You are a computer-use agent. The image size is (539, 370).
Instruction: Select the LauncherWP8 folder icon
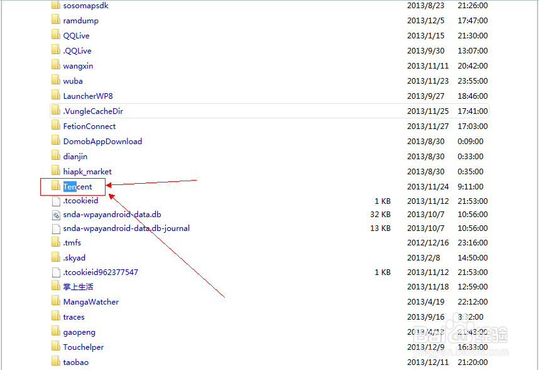tap(56, 94)
